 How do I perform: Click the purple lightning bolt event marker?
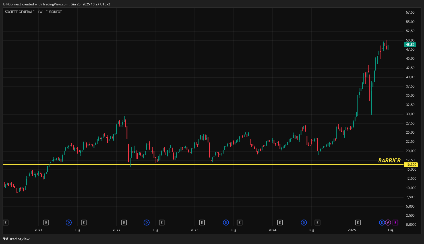(x=388, y=223)
